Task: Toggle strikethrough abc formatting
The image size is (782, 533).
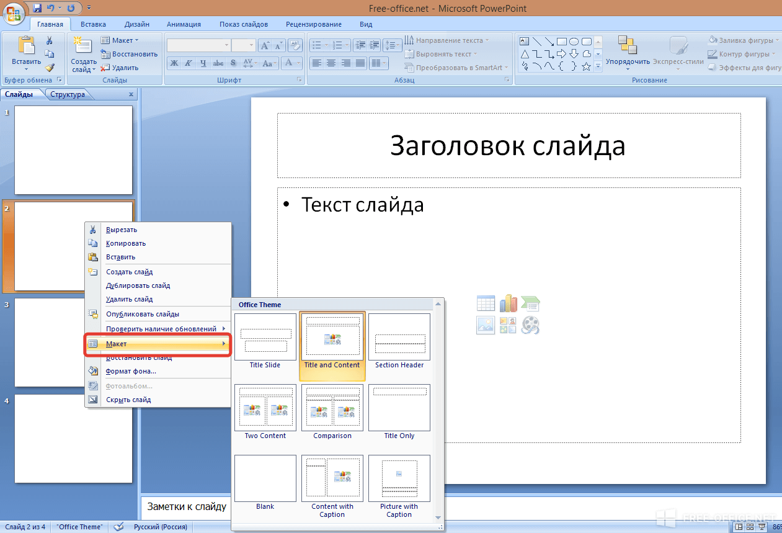Action: [218, 63]
